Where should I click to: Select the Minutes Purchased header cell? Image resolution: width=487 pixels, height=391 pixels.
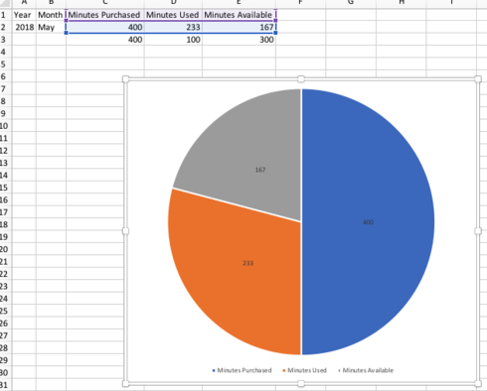pyautogui.click(x=105, y=15)
